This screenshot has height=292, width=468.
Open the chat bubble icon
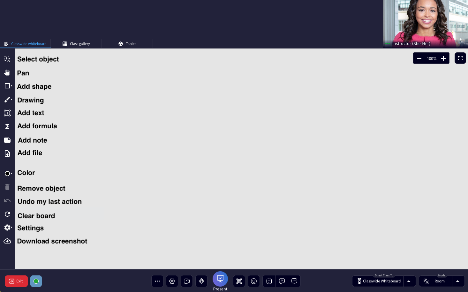click(294, 281)
